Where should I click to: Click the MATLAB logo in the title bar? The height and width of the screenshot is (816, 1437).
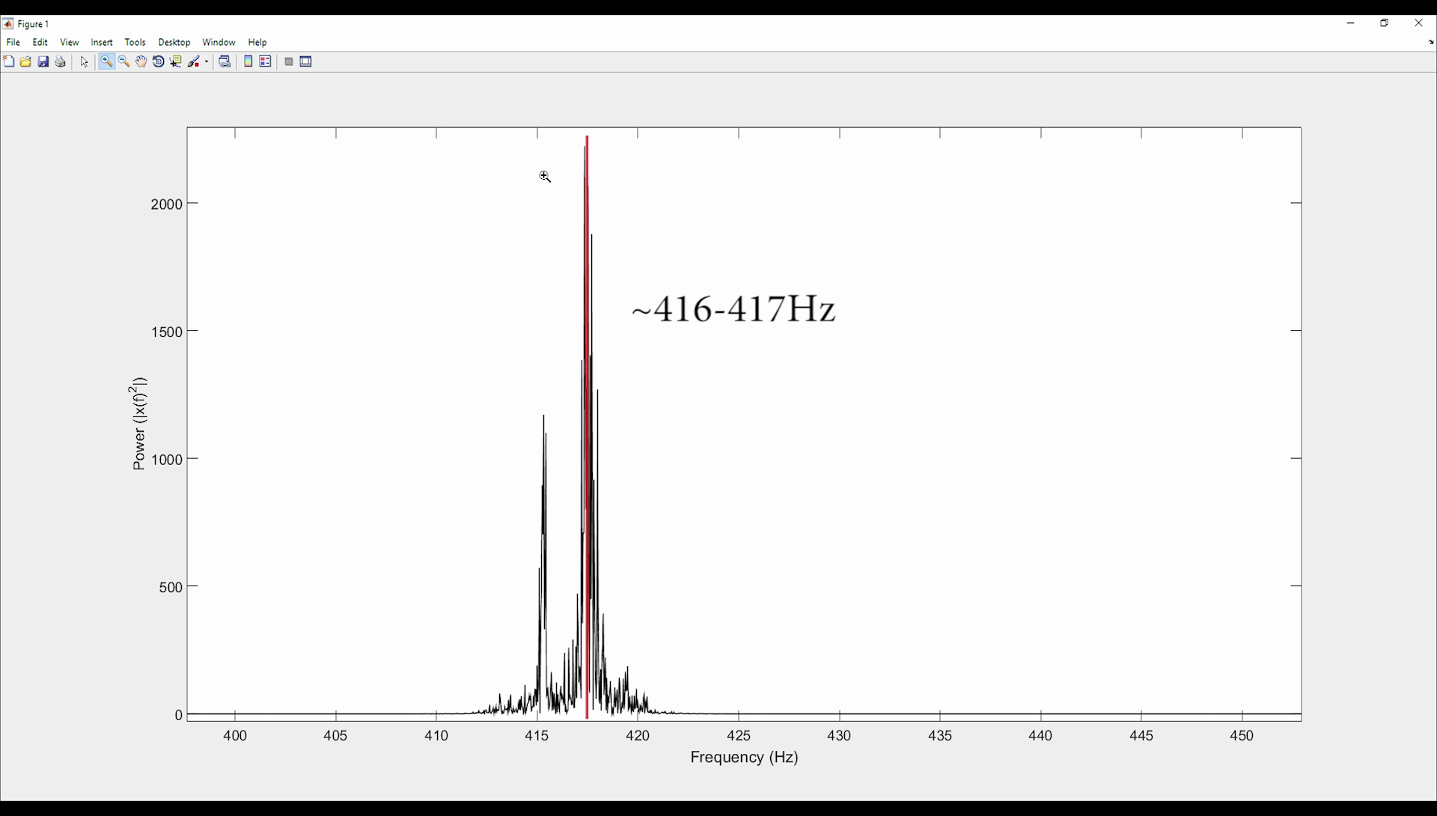tap(8, 24)
